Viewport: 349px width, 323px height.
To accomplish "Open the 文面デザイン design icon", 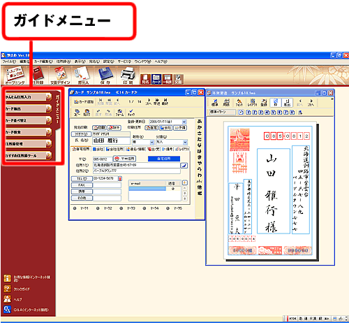I will [60, 76].
